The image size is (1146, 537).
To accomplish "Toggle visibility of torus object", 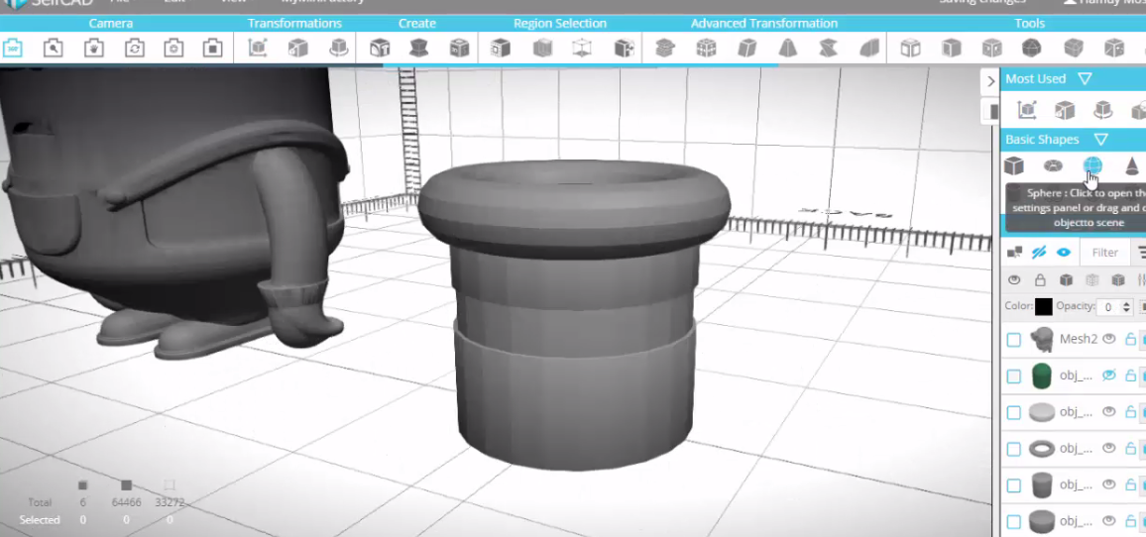I will tap(1108, 448).
